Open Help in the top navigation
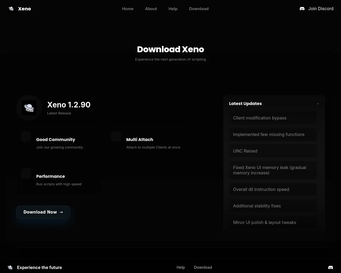 [173, 9]
